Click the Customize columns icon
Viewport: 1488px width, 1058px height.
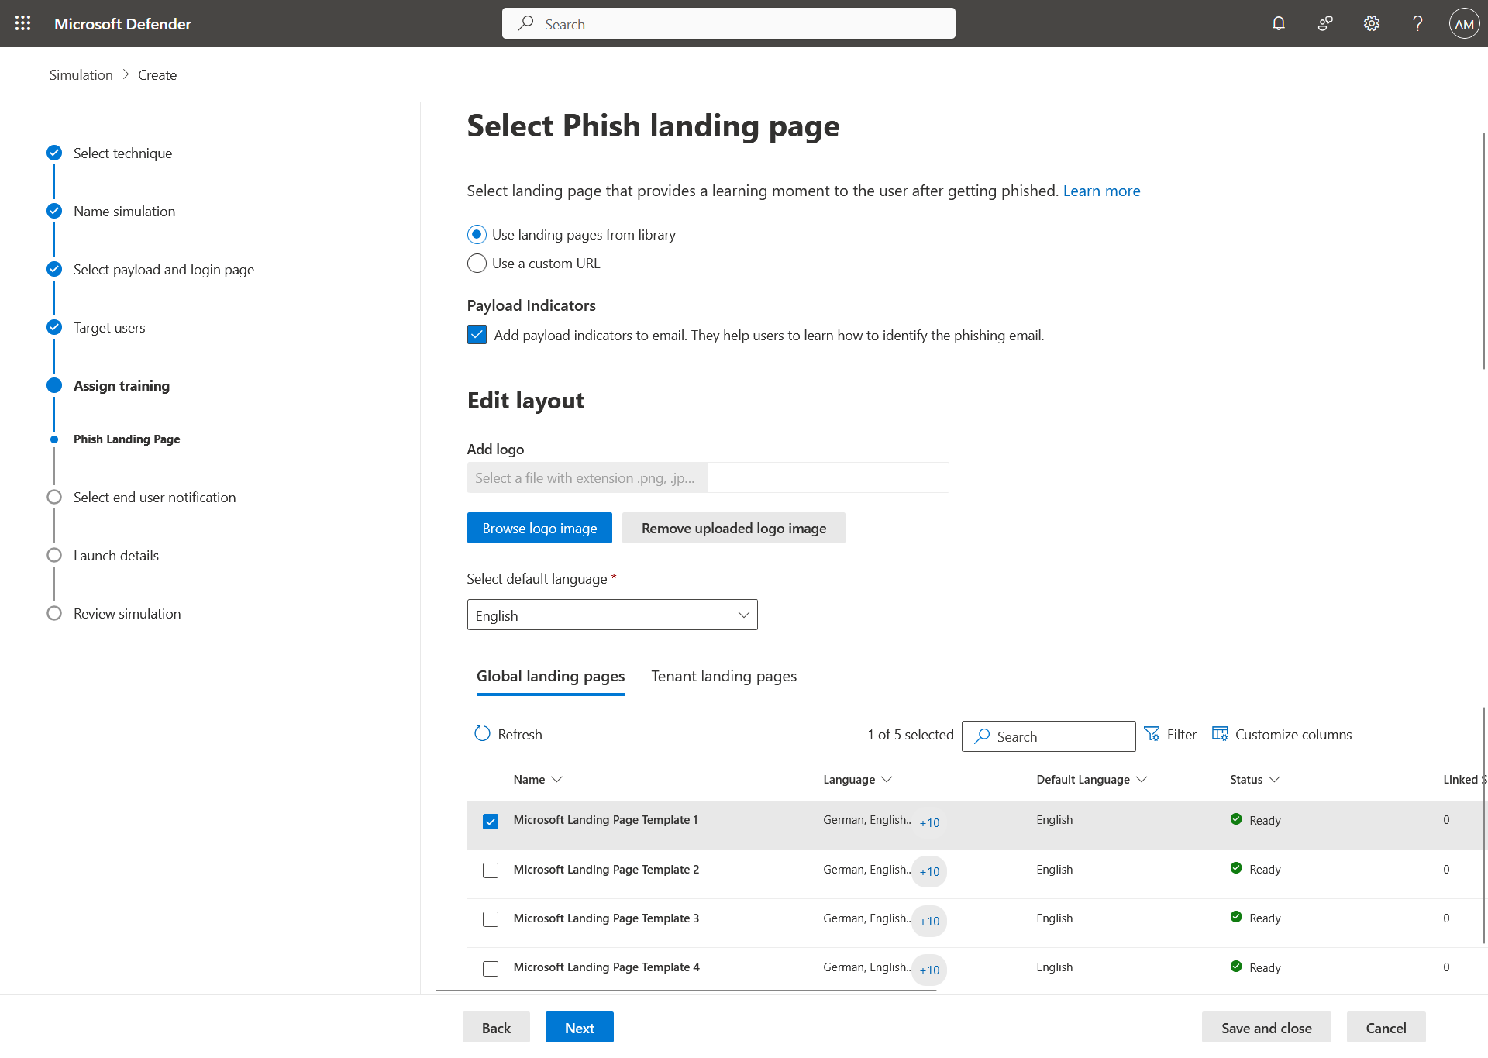pos(1220,733)
